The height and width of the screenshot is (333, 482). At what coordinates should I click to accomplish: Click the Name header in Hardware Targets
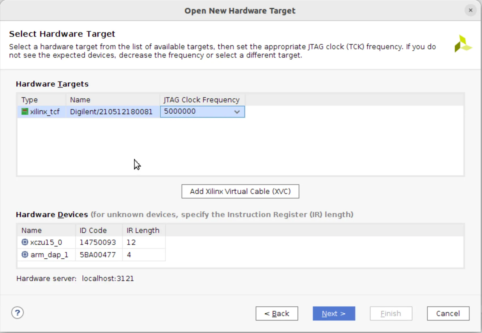112,100
